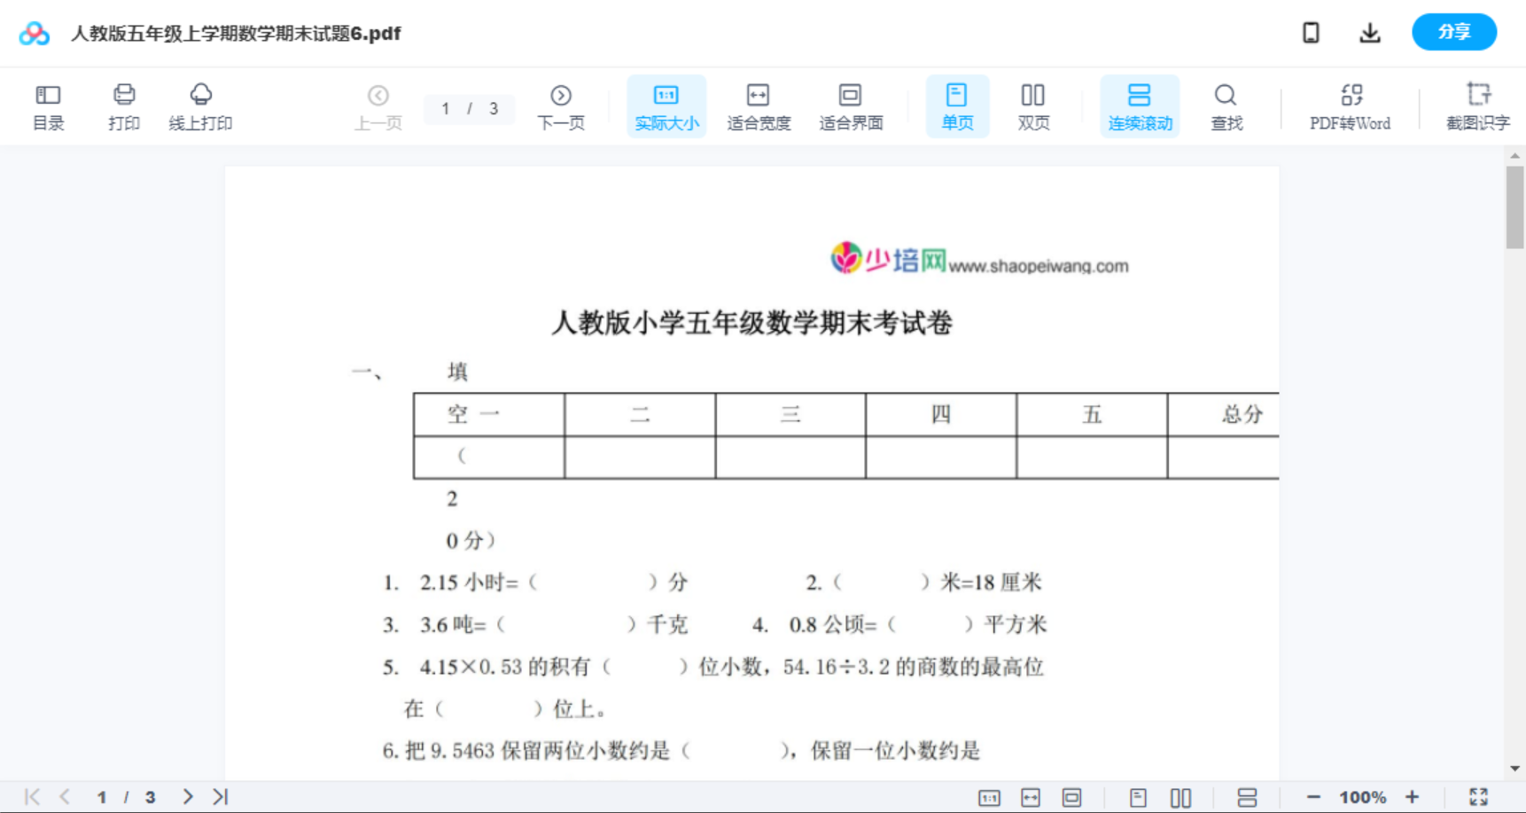
Task: Go to next page with 下一页
Action: [x=561, y=106]
